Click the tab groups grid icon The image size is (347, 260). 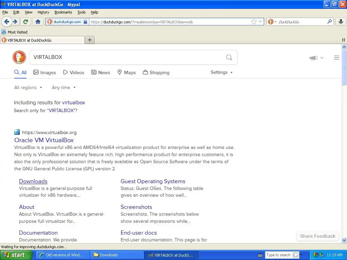[x=344, y=40]
